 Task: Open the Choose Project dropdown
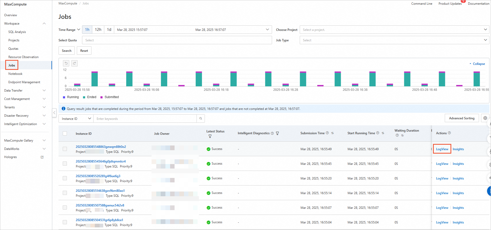click(394, 30)
